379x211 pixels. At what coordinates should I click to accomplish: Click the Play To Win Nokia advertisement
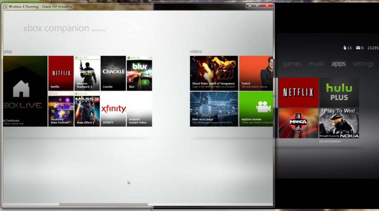339,123
